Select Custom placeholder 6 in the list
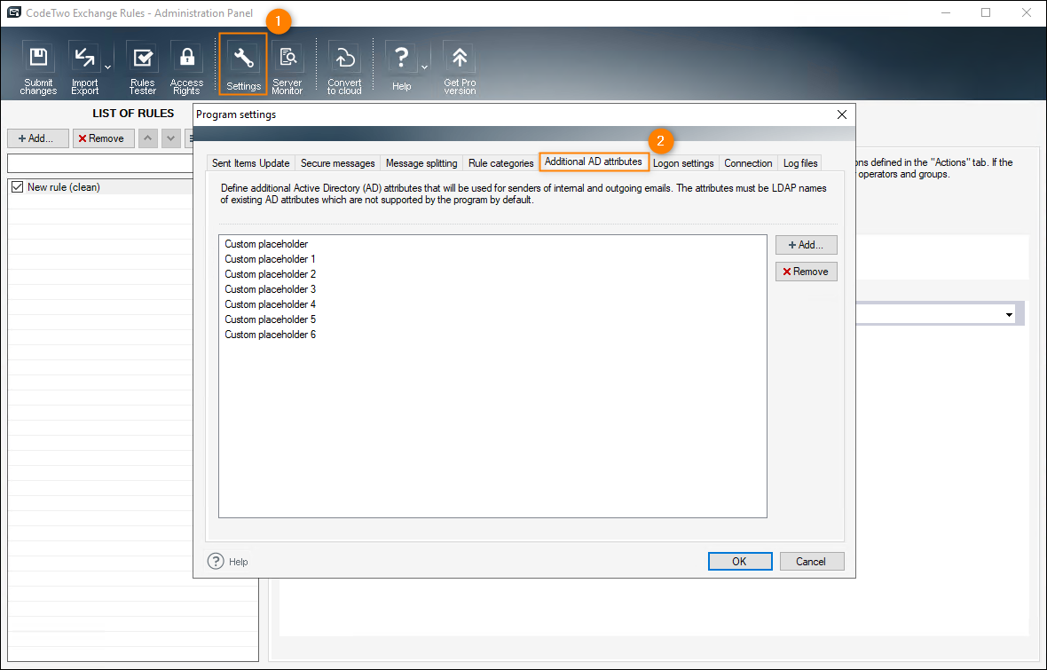 coord(270,335)
